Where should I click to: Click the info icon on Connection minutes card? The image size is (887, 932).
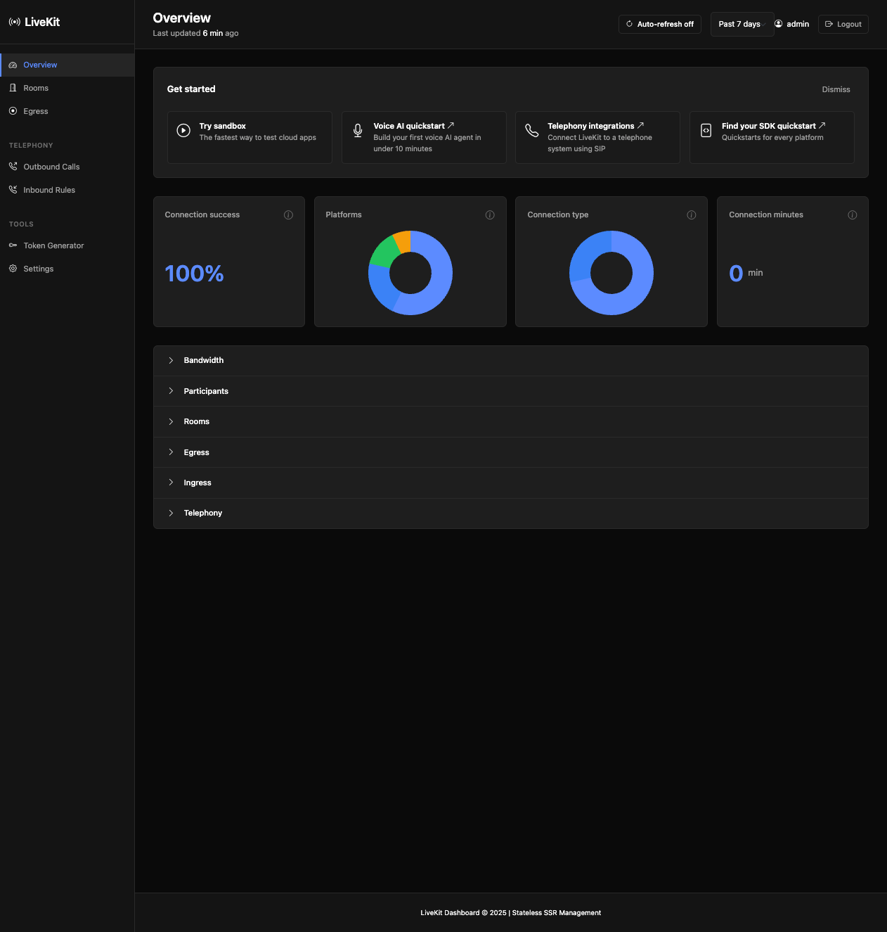(x=852, y=215)
